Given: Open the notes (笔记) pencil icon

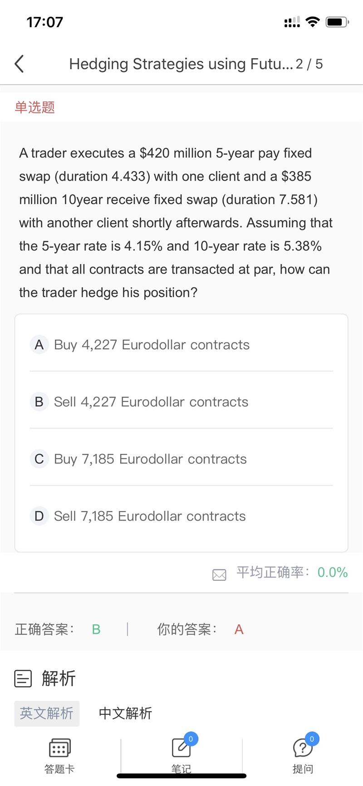Looking at the screenshot, I should tap(181, 748).
